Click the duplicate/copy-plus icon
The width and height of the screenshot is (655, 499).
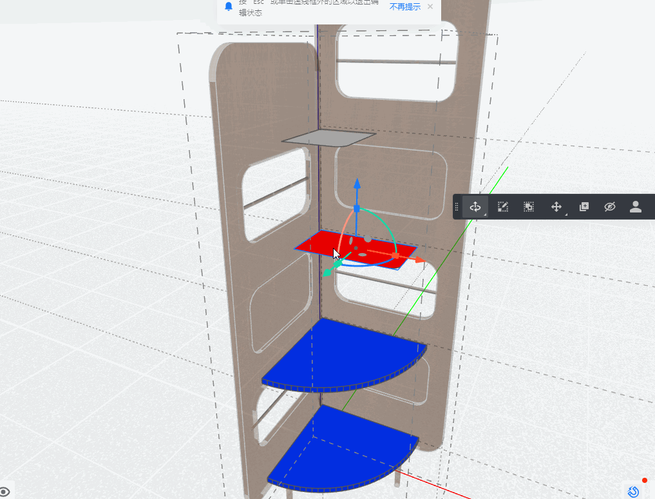click(x=584, y=207)
